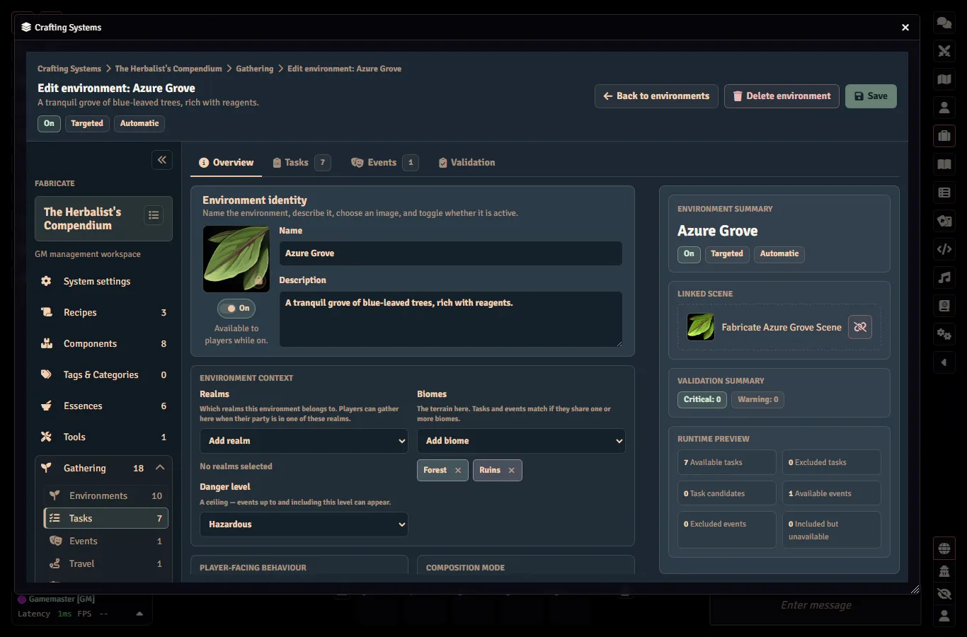
Task: Click the user silhouette icon at sidebar bottom
Action: (x=944, y=616)
